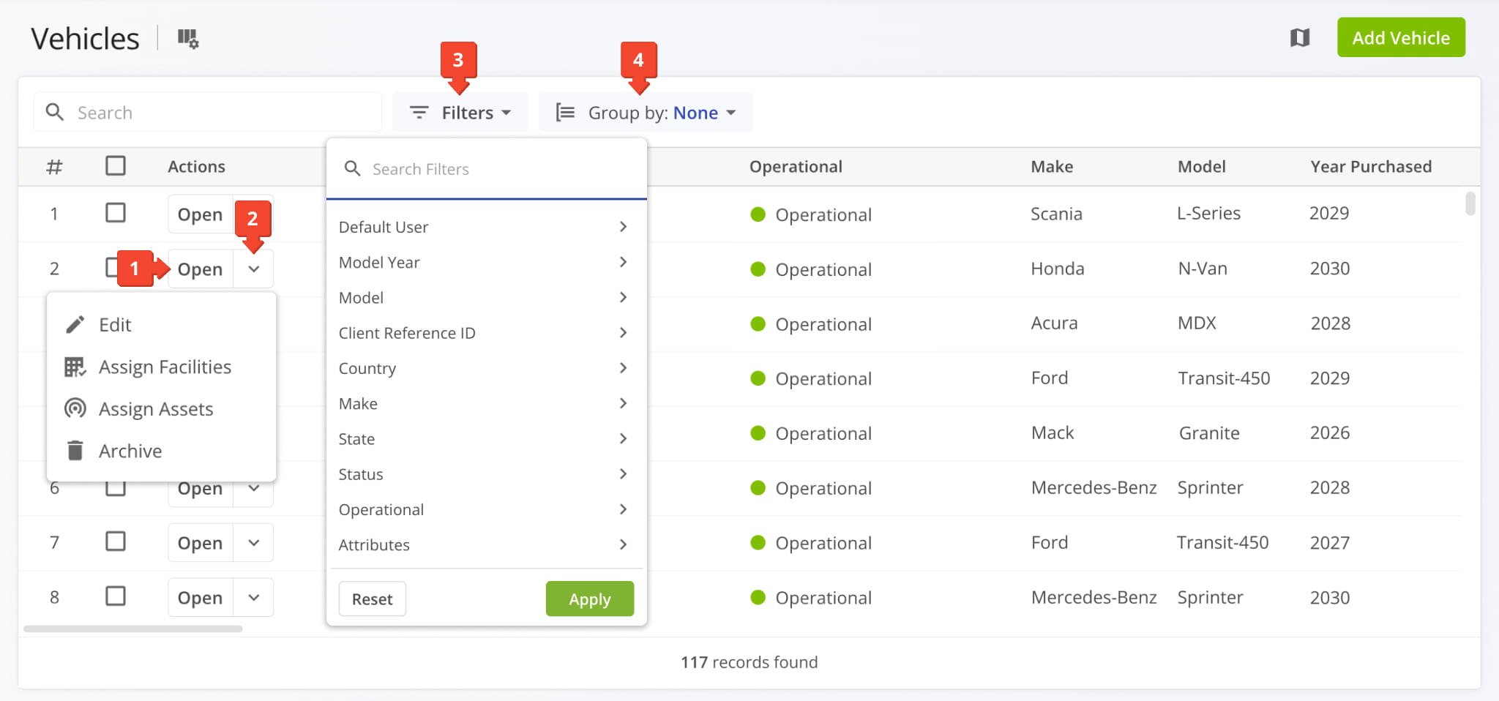Click the L-Series model cell
Screen dimensions: 1499x701
[x=1208, y=213]
